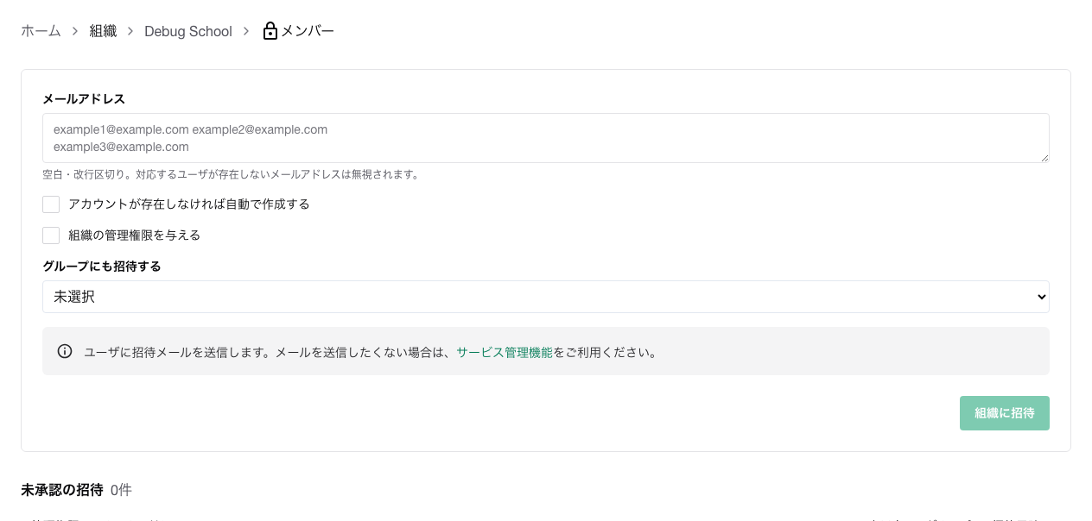Click the ホーム breadcrumb link
1092x521 pixels.
(40, 30)
